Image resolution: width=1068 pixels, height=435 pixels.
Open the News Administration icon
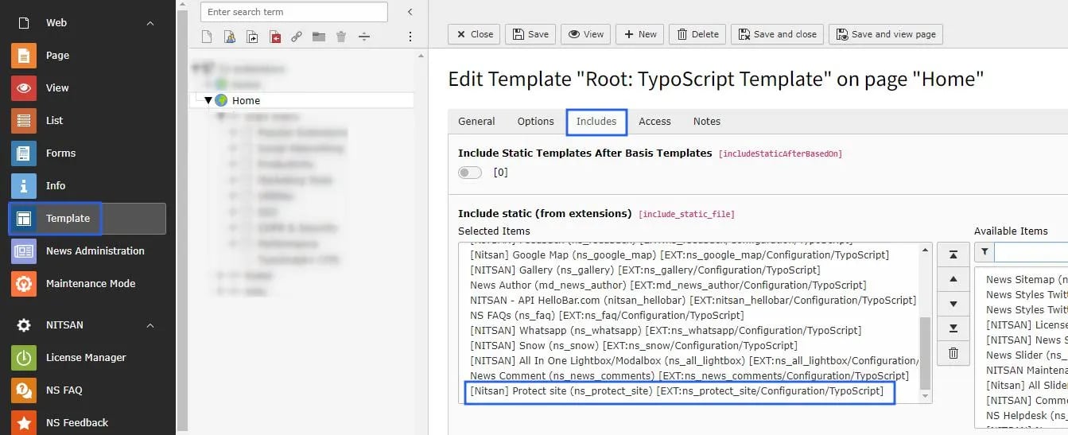24,251
